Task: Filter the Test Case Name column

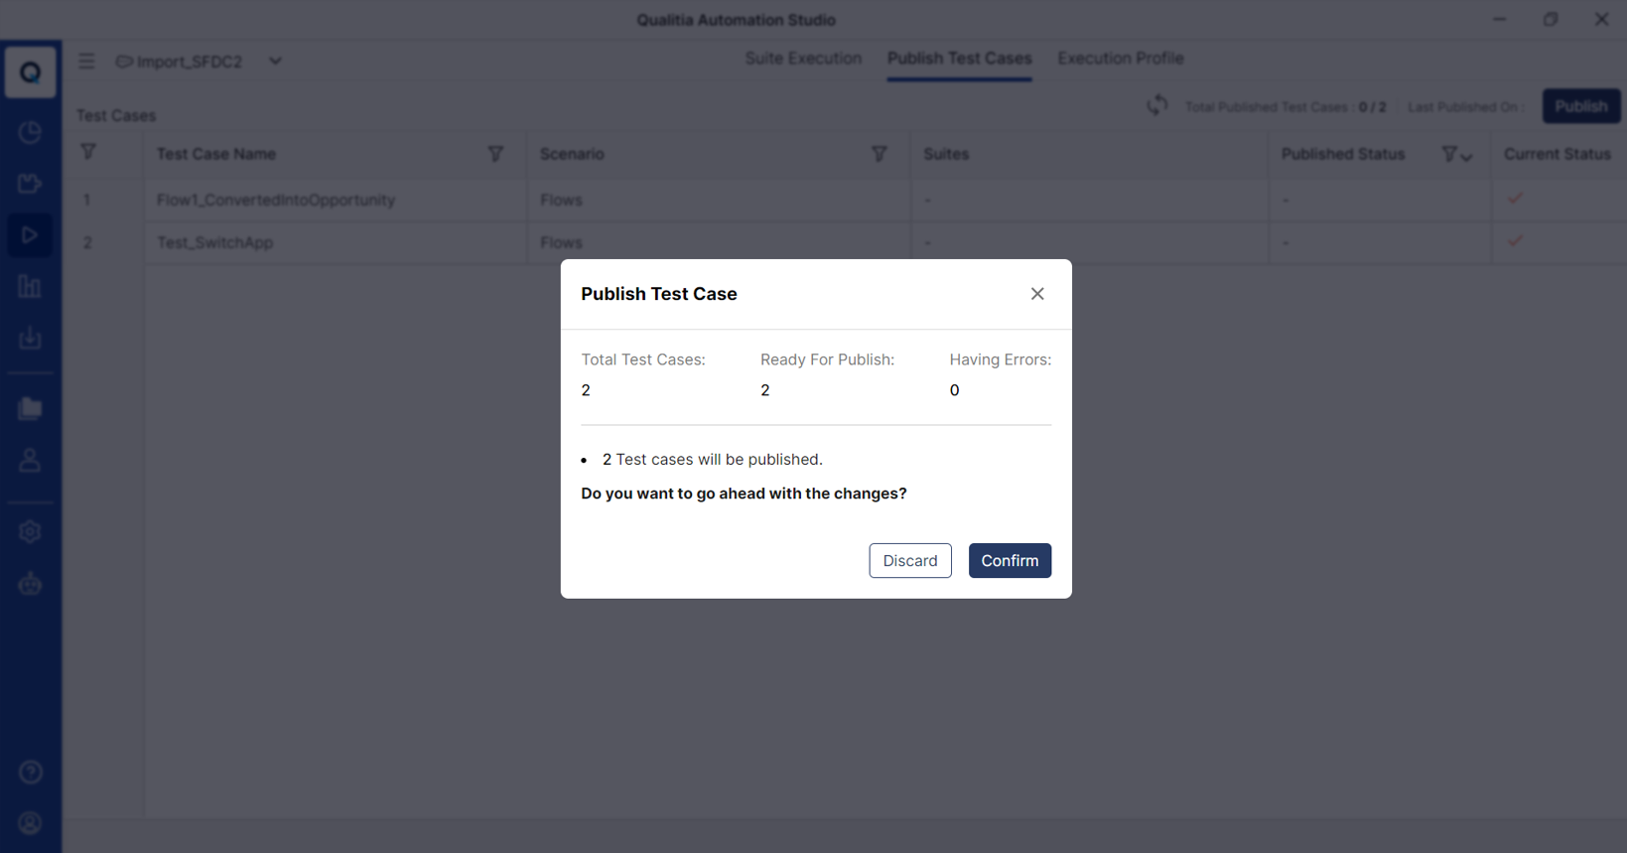Action: pyautogui.click(x=495, y=154)
